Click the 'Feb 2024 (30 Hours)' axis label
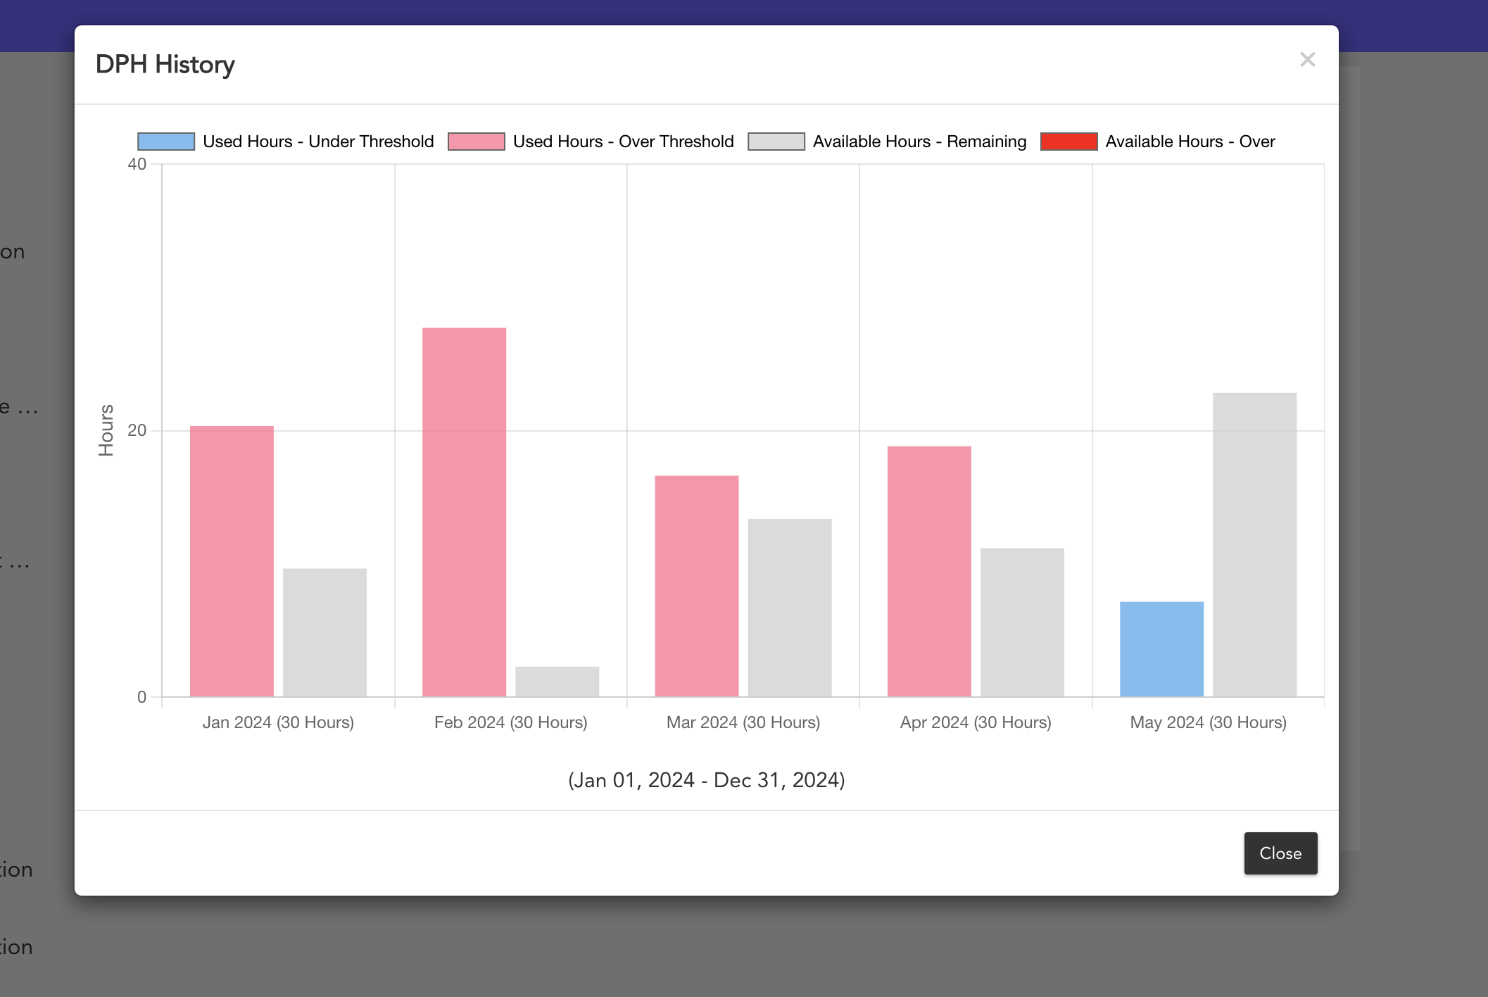The image size is (1488, 997). [x=510, y=722]
